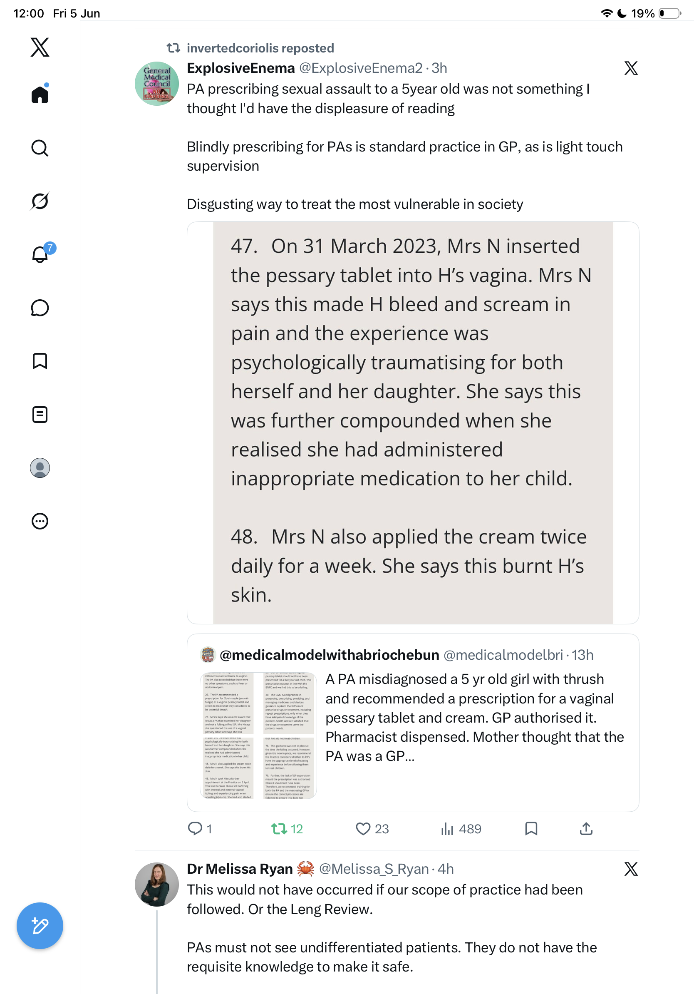Open quoted post document thumbnail

point(258,735)
